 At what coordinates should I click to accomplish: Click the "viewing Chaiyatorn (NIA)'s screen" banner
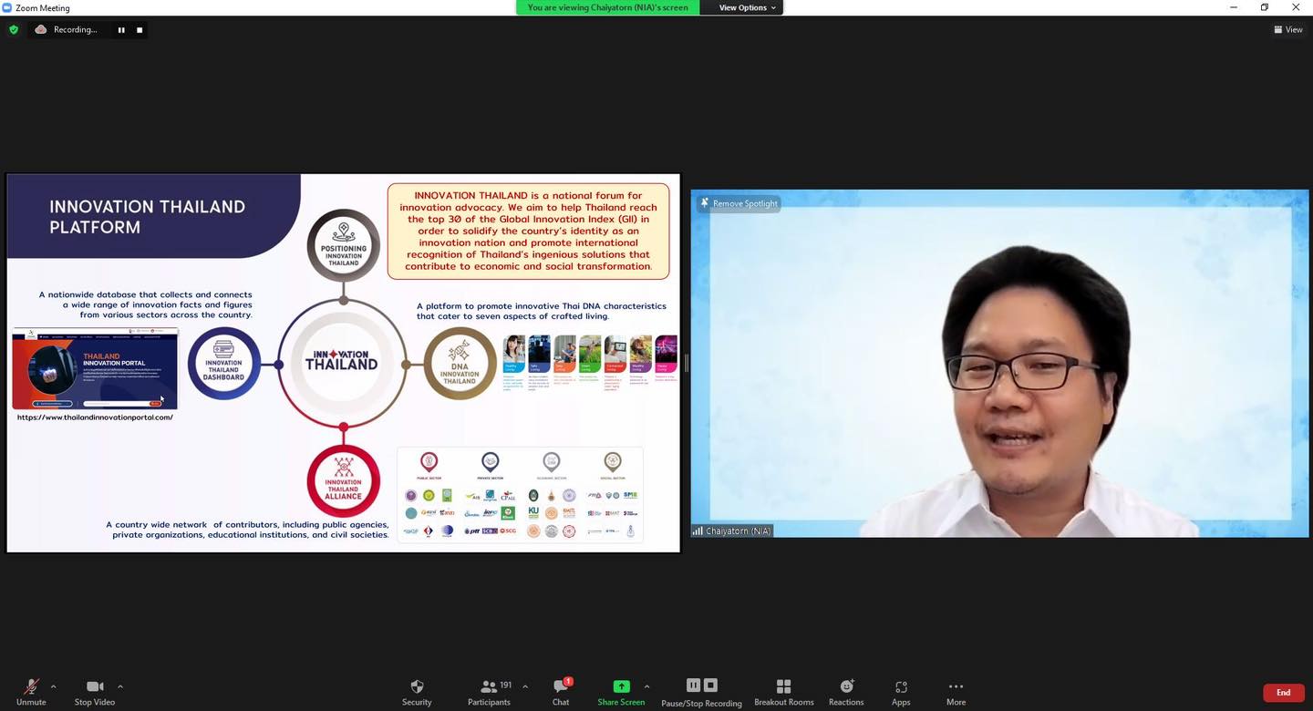[x=607, y=7]
